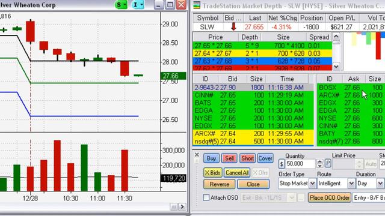Click the red down-arrow bid tick indicator
385x216 pixels.
(233, 26)
